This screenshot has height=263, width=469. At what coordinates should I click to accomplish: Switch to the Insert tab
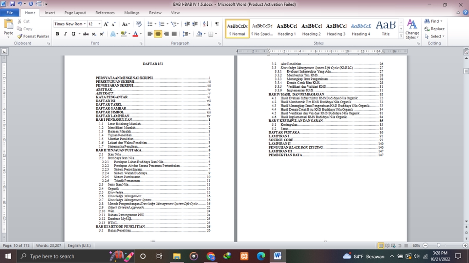pos(50,13)
